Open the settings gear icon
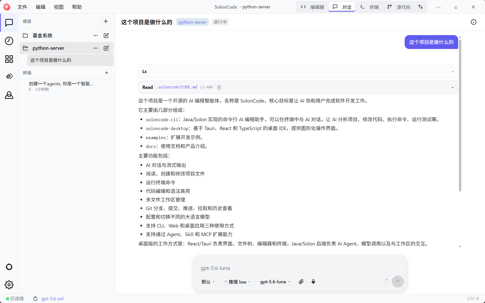This screenshot has width=485, height=303. tap(9, 285)
